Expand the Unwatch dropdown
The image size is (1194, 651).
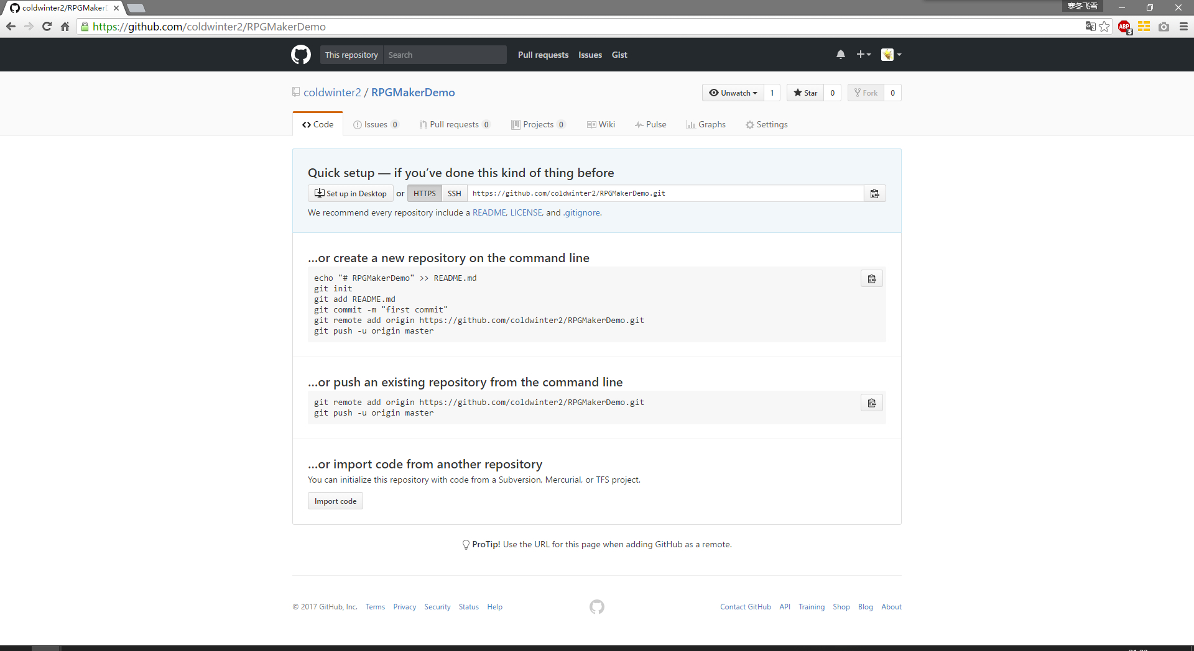tap(734, 93)
